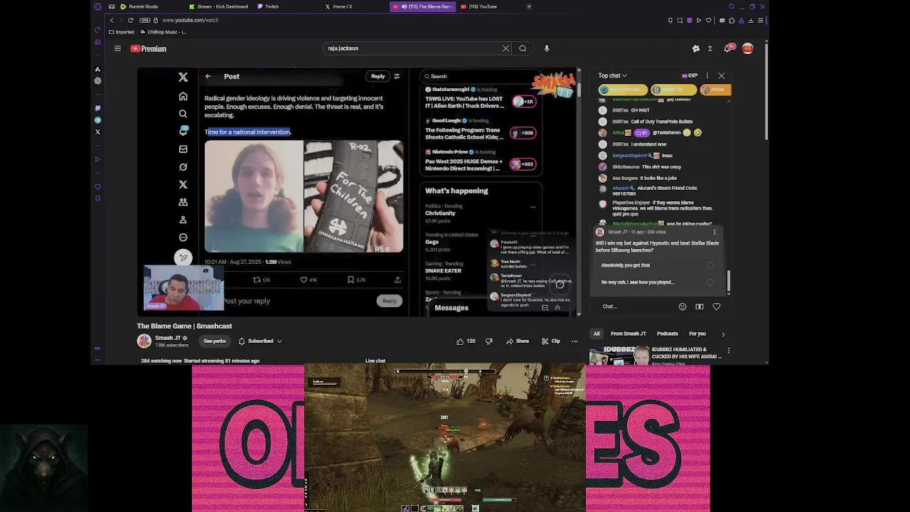Clear the 'raja jackson' search text
Screen dimensions: 910x512
click(x=505, y=48)
